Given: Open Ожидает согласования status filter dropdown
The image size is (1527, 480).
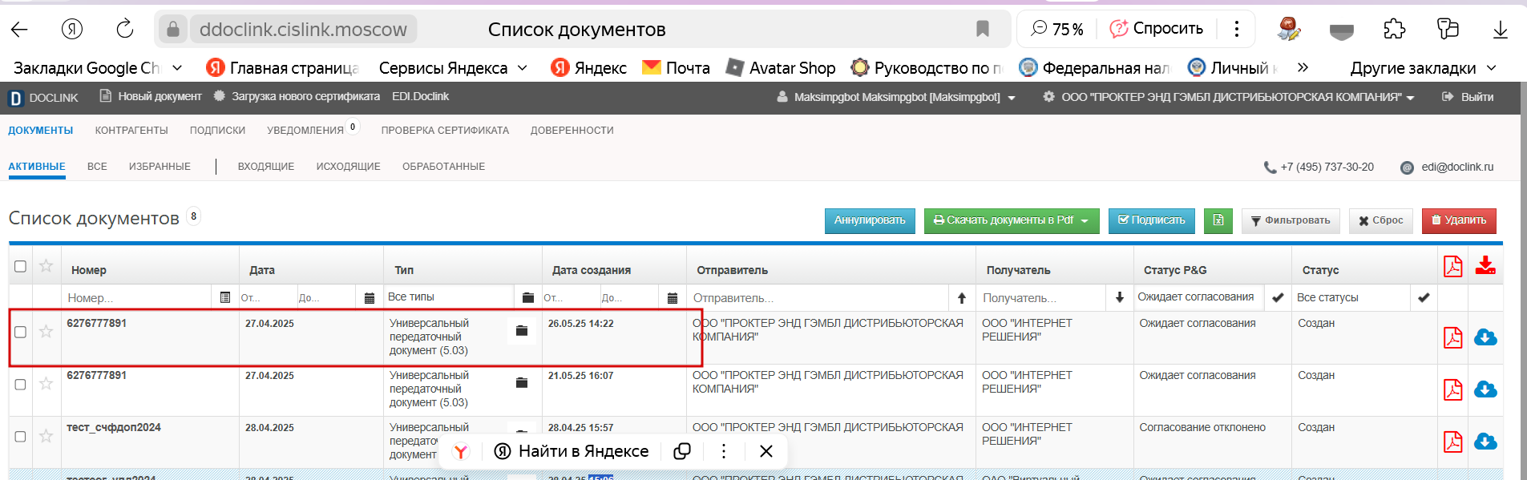Looking at the screenshot, I should pyautogui.click(x=1199, y=297).
